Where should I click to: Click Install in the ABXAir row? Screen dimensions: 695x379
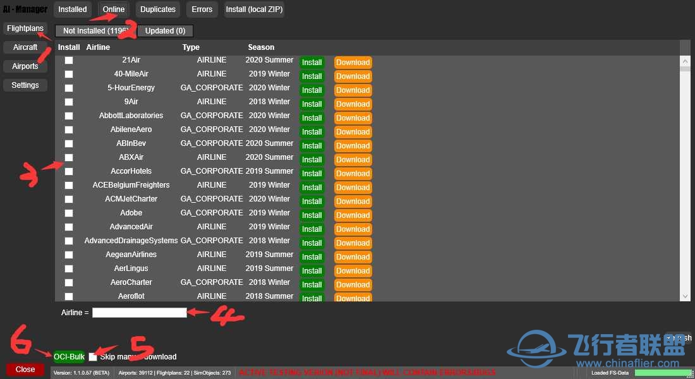[312, 160]
